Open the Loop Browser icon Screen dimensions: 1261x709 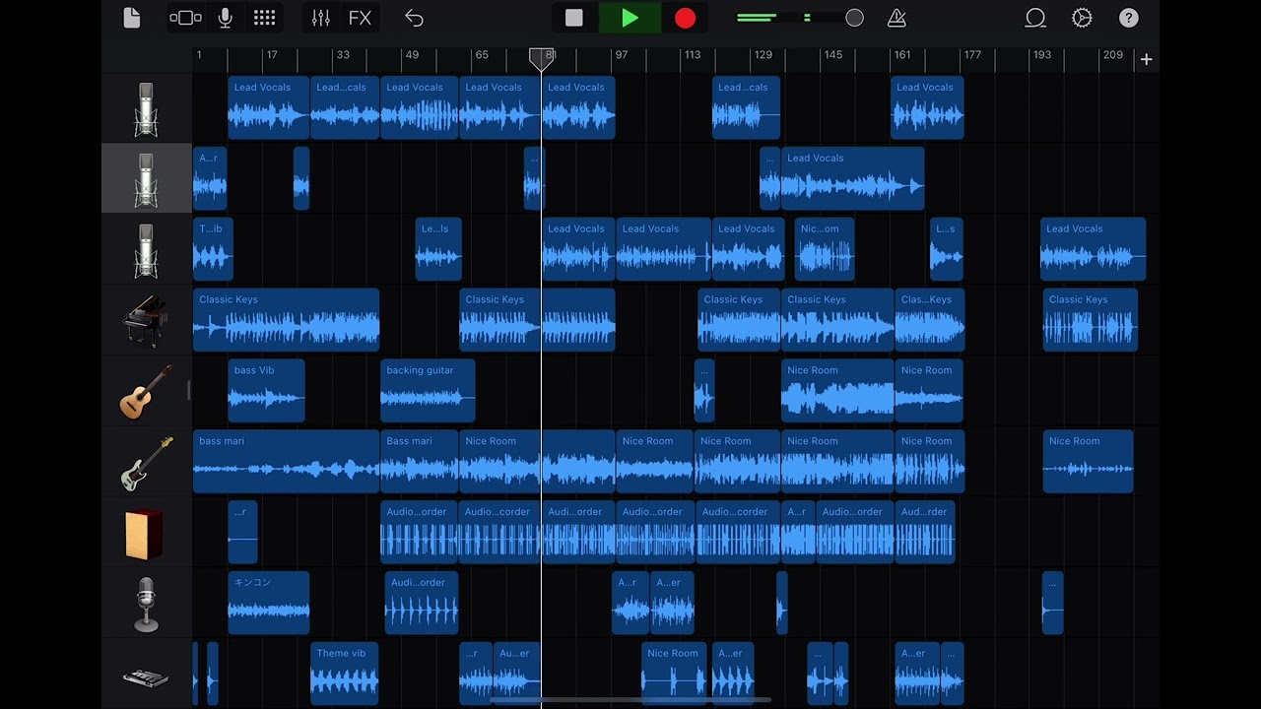(x=1035, y=18)
